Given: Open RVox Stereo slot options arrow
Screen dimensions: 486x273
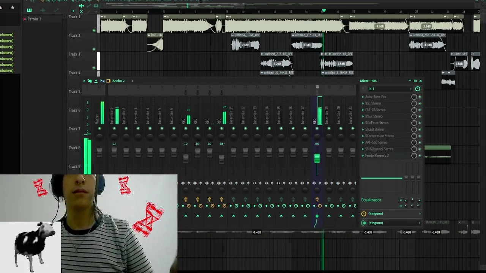Looking at the screenshot, I should pos(363,116).
